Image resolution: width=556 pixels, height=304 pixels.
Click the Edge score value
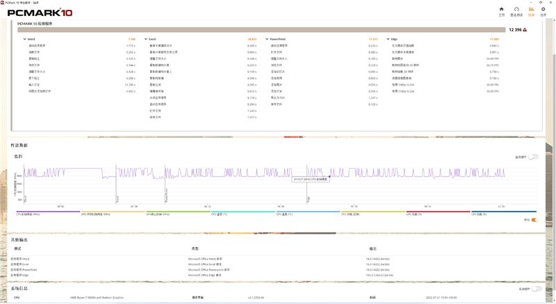494,39
